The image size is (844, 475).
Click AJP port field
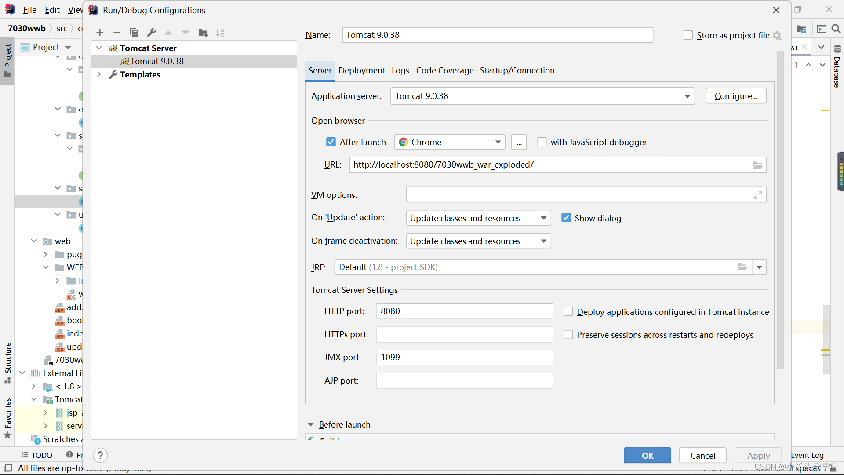[x=465, y=380]
